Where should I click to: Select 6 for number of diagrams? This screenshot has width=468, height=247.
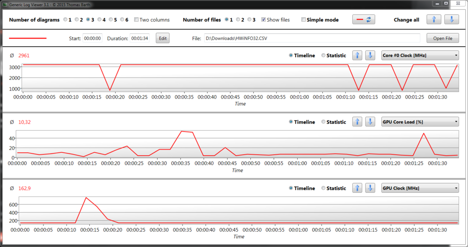[122, 20]
